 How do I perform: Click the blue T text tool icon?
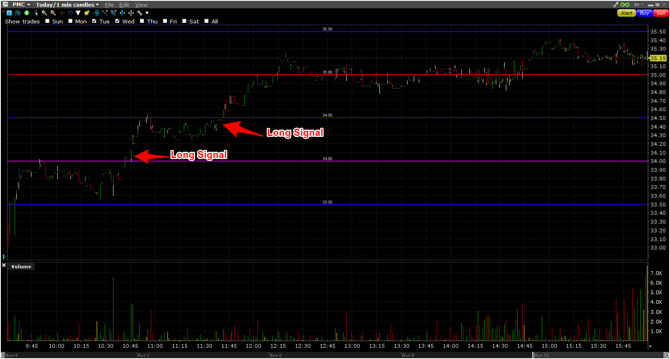click(x=9, y=13)
